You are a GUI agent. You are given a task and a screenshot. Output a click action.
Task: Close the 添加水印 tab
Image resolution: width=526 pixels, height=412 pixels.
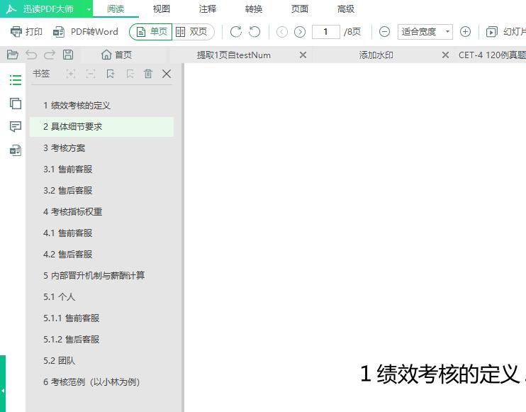445,55
